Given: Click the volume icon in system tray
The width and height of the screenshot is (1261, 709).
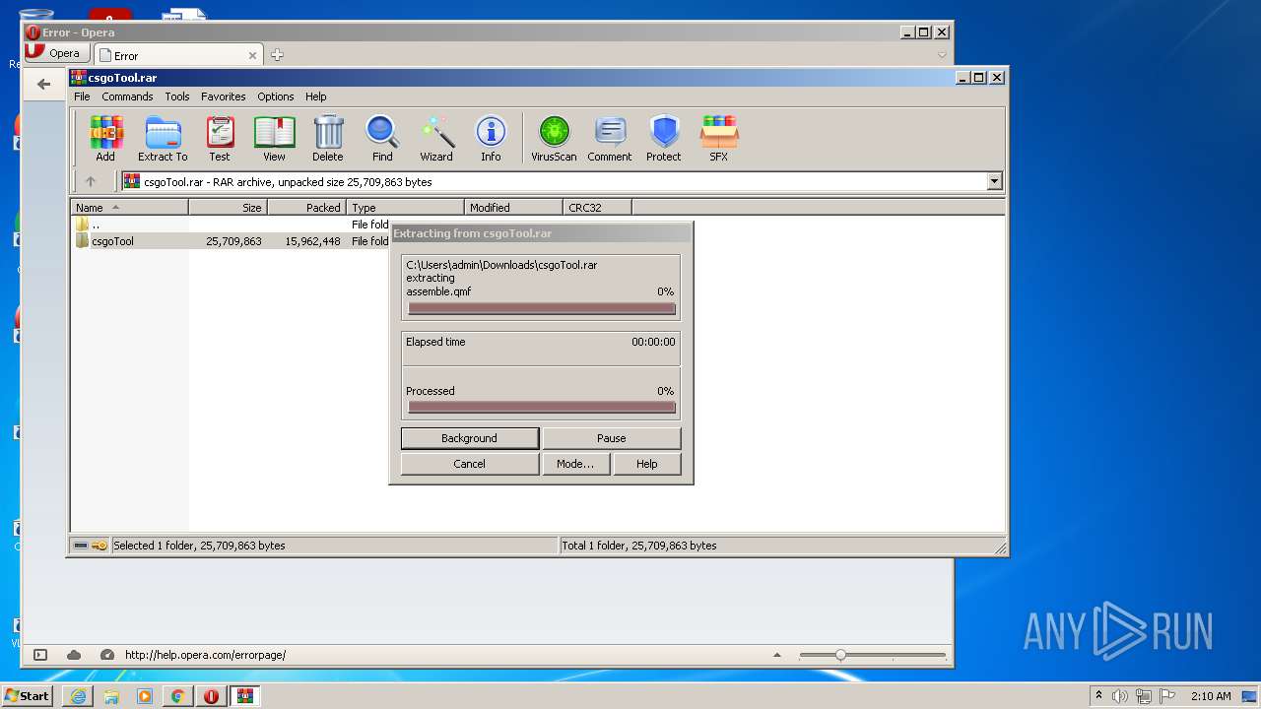Looking at the screenshot, I should click(1120, 696).
